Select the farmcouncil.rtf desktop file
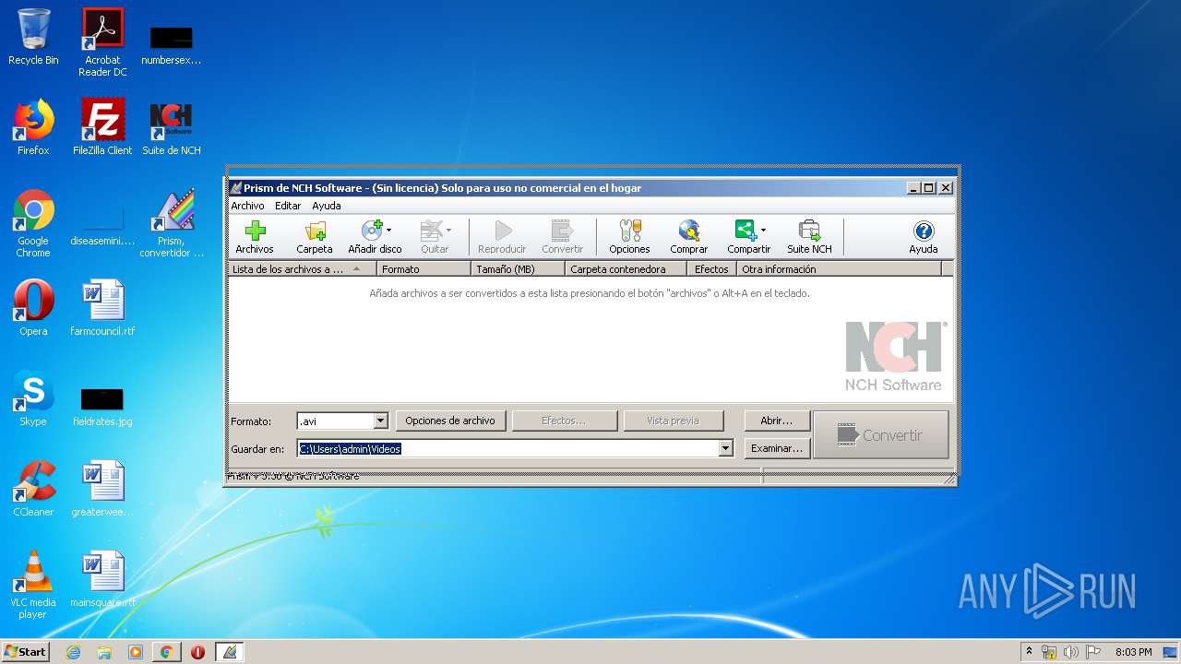The height and width of the screenshot is (664, 1181). click(x=102, y=308)
